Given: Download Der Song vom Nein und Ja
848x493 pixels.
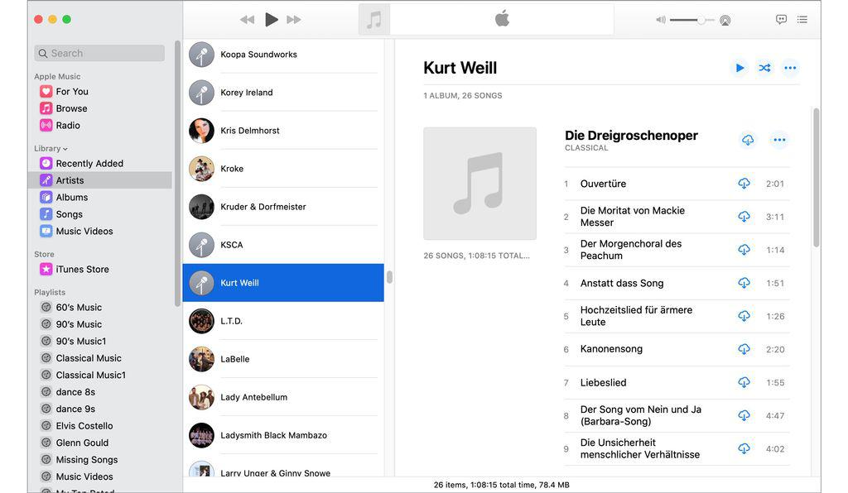Looking at the screenshot, I should [744, 416].
